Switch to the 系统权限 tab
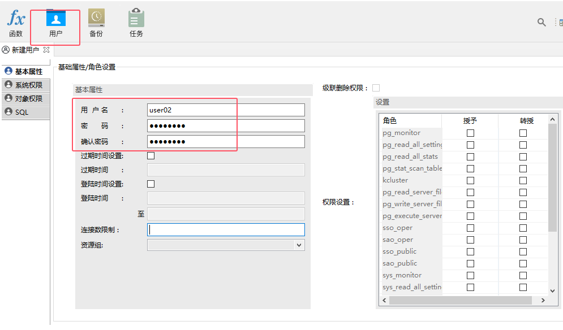 tap(24, 85)
